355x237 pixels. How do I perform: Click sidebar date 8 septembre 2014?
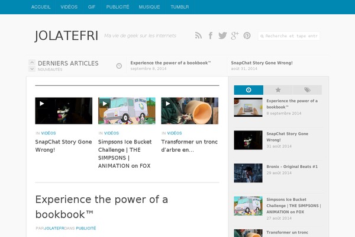pyautogui.click(x=284, y=113)
